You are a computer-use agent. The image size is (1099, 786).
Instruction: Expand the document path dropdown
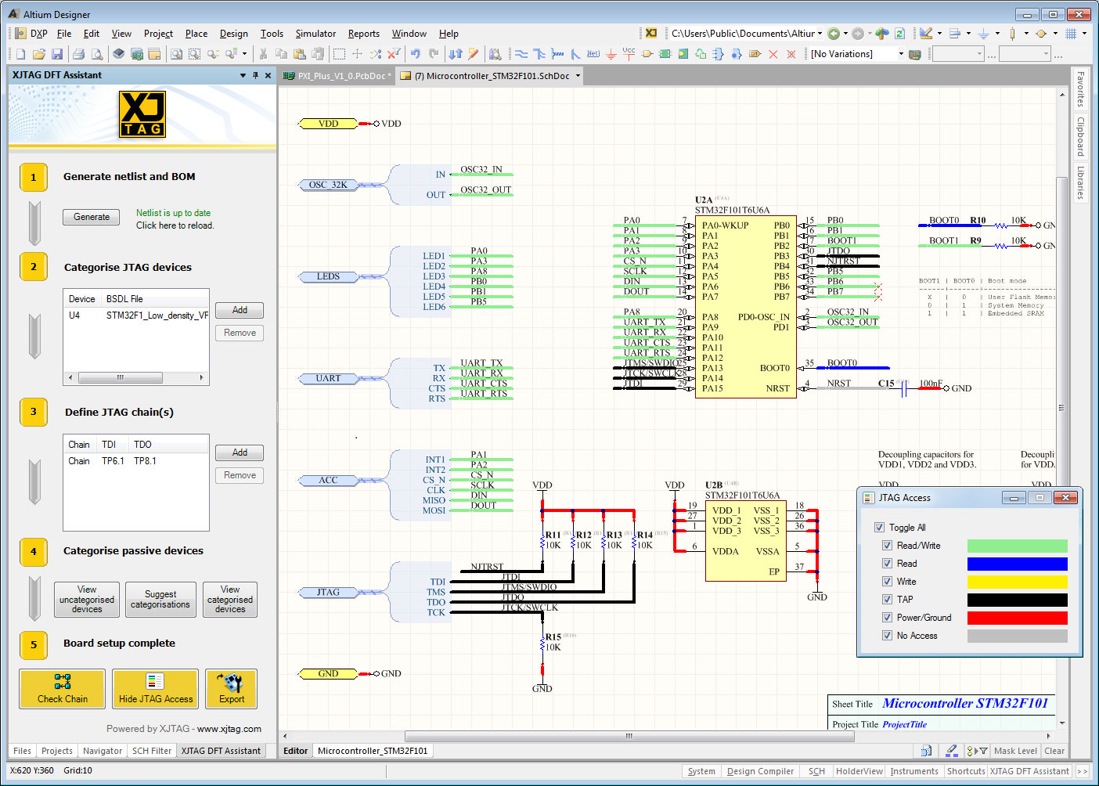pyautogui.click(x=820, y=34)
